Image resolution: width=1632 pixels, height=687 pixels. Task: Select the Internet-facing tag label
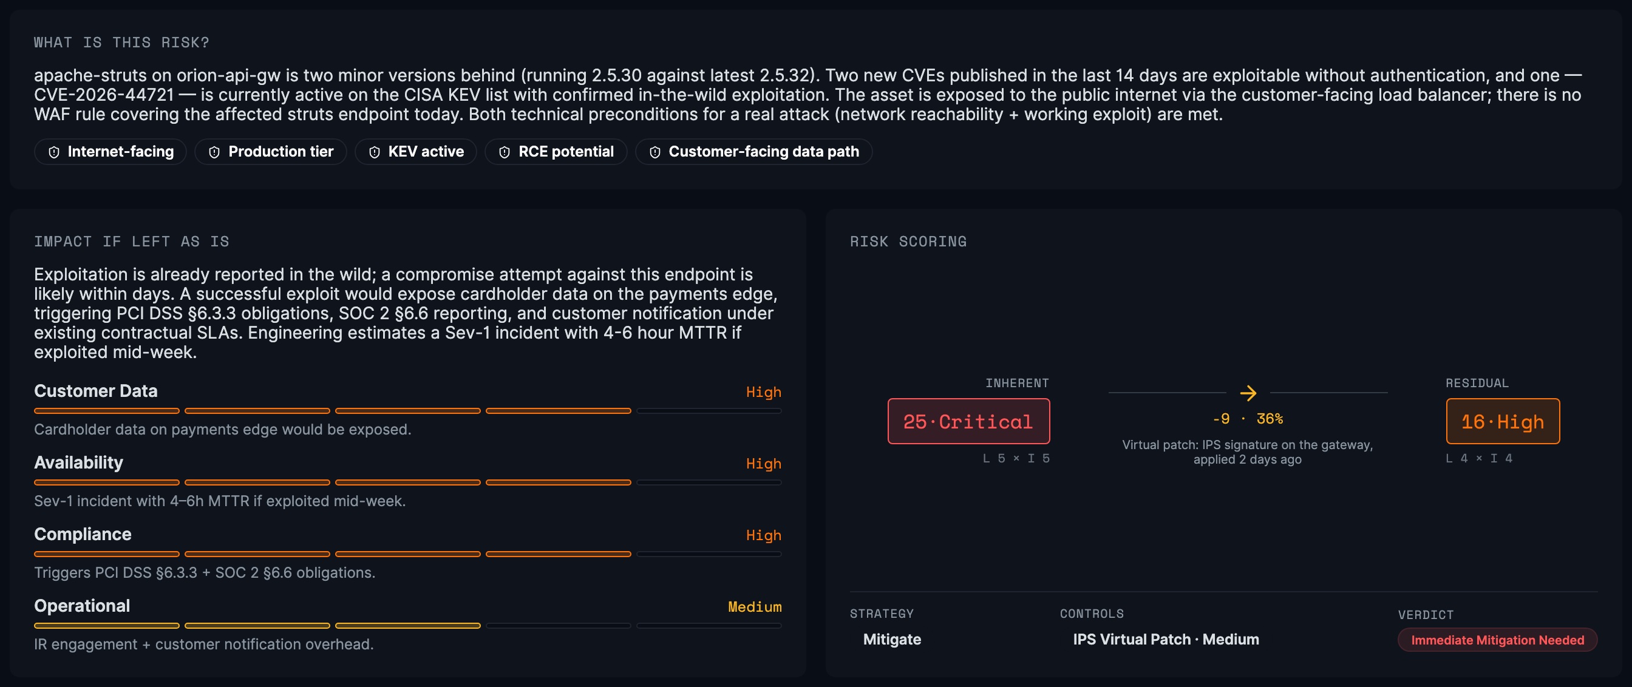pos(120,152)
